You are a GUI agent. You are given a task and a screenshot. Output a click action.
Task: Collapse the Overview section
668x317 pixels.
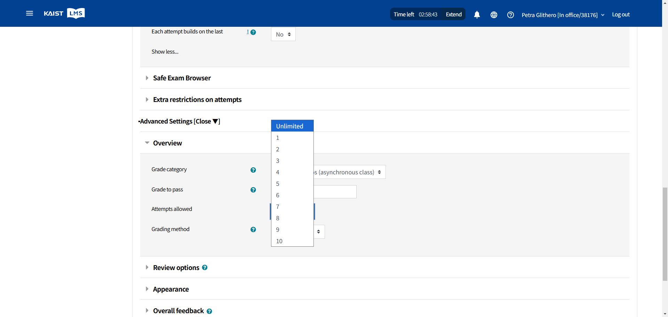[x=167, y=143]
